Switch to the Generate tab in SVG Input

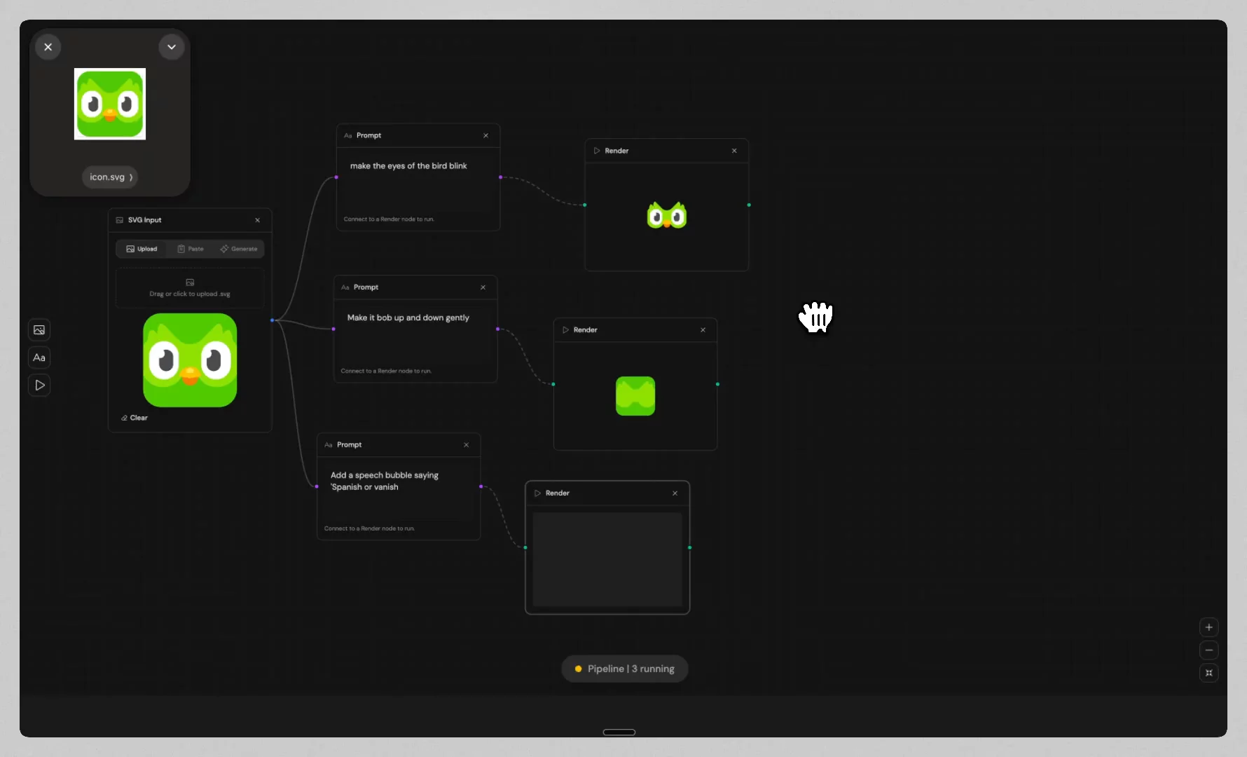click(239, 249)
